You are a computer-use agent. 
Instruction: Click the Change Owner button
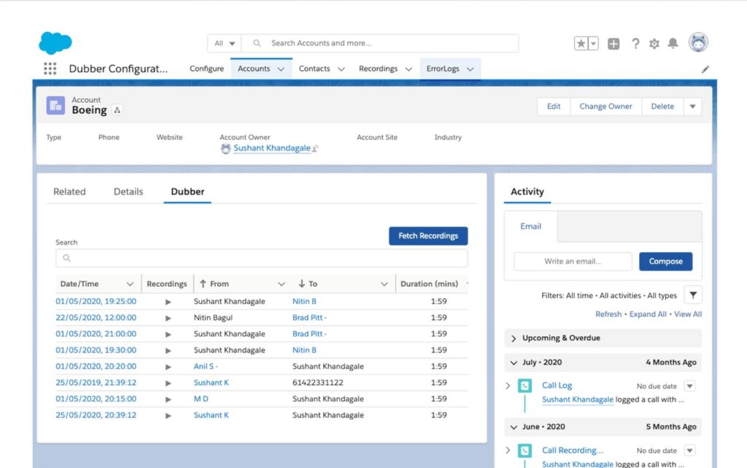(606, 107)
